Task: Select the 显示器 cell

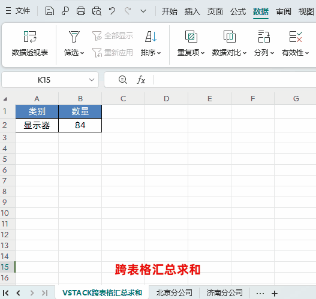Action: click(37, 125)
